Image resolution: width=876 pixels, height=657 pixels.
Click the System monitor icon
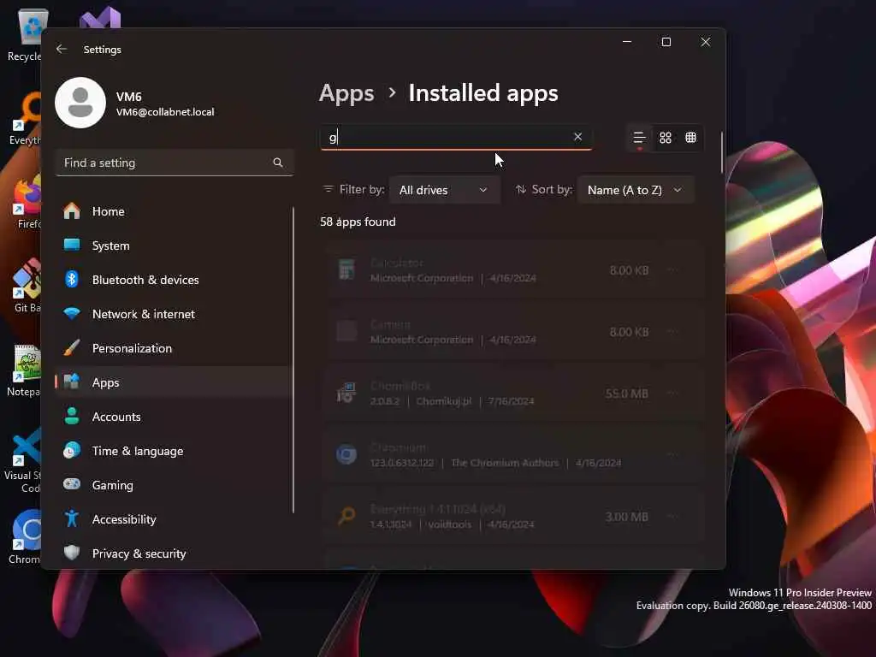click(72, 245)
